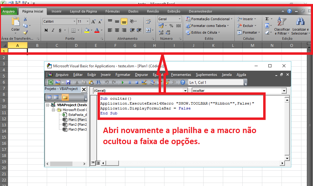Collapse the Microsoft Excel Objetos folder node
Viewport: 313px width, 186px height.
(x=53, y=110)
